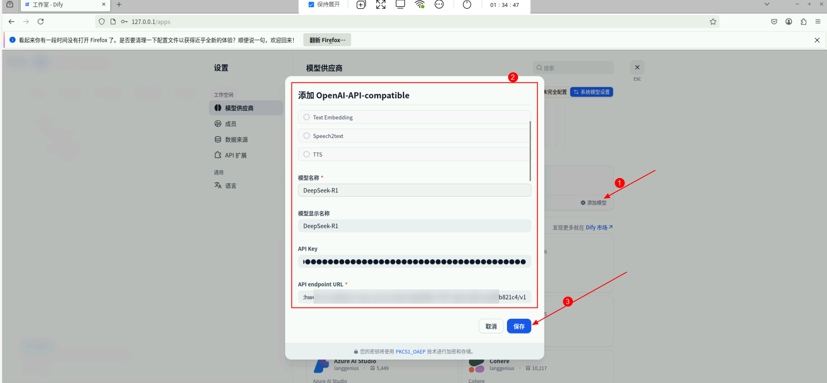Click the 搜索 search box in settings

(x=573, y=68)
